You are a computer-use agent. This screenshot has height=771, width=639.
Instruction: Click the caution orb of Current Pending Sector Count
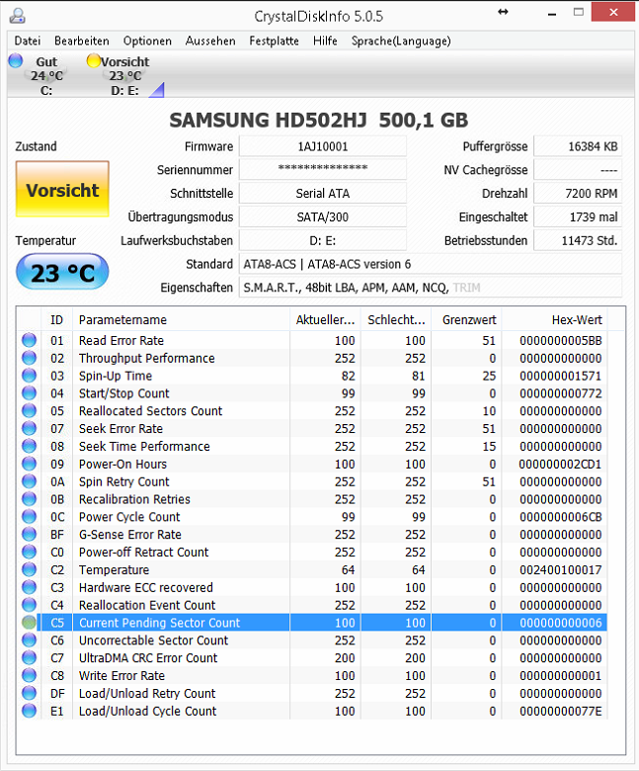29,623
